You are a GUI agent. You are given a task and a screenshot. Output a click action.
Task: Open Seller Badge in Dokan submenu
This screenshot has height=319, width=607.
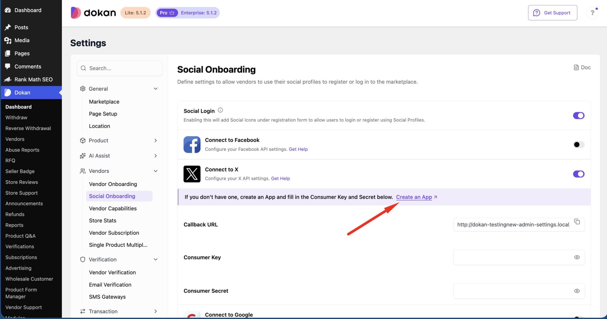click(x=20, y=171)
